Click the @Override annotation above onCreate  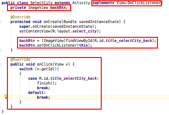[x=20, y=17]
